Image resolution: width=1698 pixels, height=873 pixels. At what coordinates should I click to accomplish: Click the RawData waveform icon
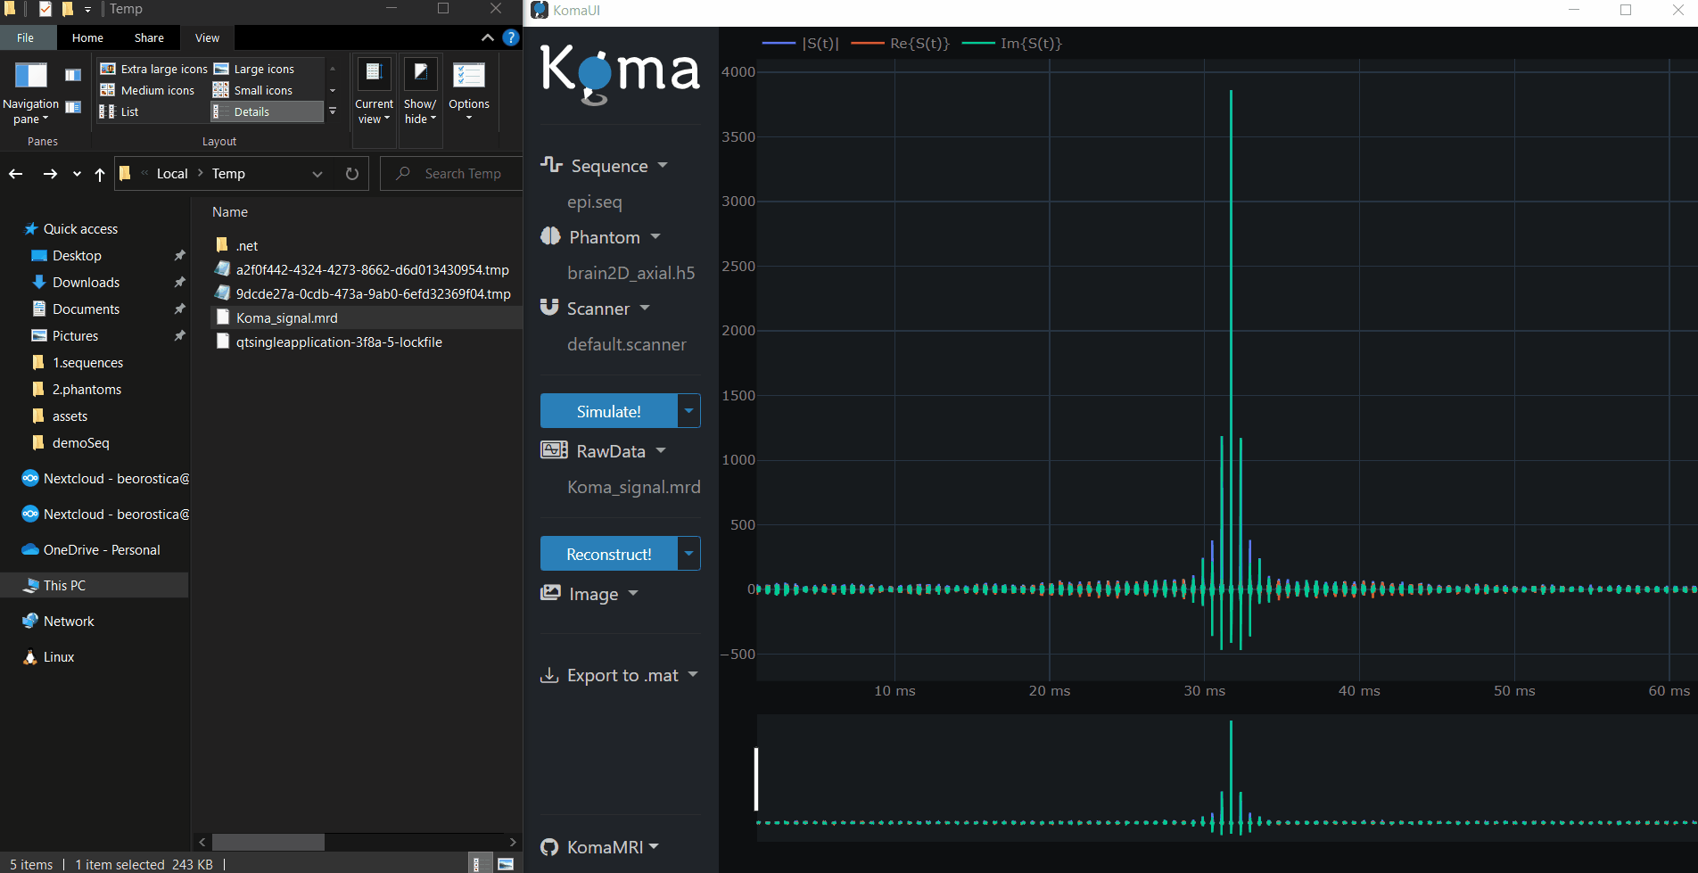pyautogui.click(x=553, y=450)
